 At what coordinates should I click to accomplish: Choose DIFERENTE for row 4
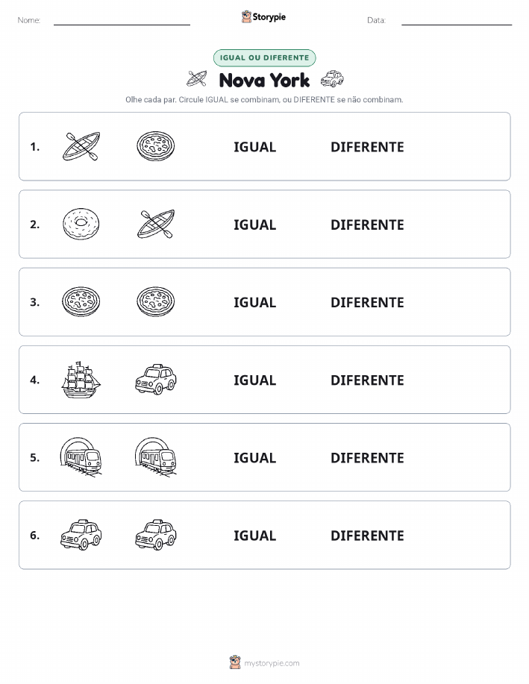(x=367, y=380)
